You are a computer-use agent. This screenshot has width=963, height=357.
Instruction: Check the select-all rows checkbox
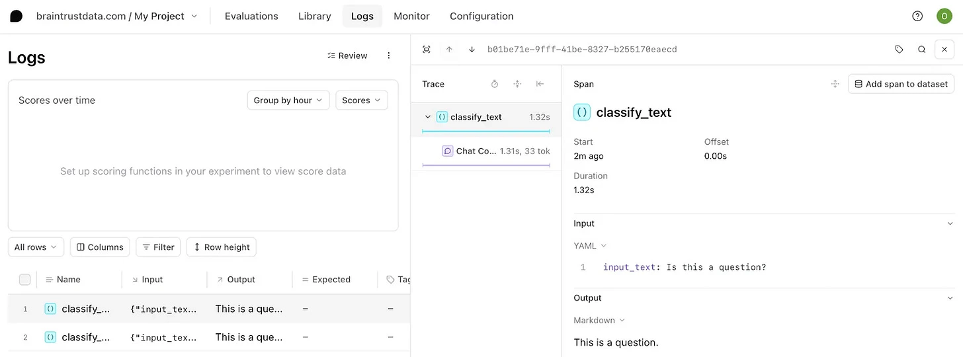pos(25,280)
